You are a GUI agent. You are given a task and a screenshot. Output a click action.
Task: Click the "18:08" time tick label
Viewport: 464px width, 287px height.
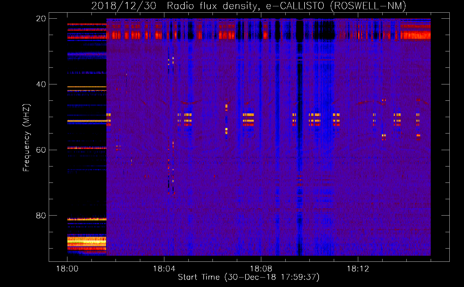(x=261, y=269)
